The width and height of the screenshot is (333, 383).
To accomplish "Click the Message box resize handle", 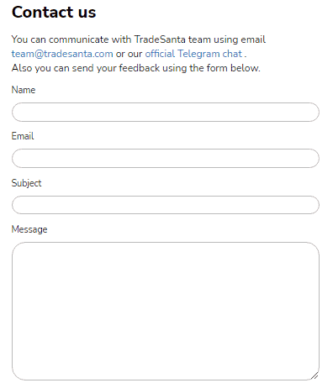I will [314, 375].
